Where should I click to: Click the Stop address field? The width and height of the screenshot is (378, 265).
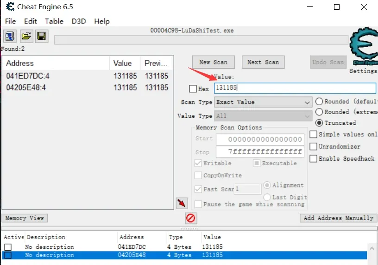[260, 152]
